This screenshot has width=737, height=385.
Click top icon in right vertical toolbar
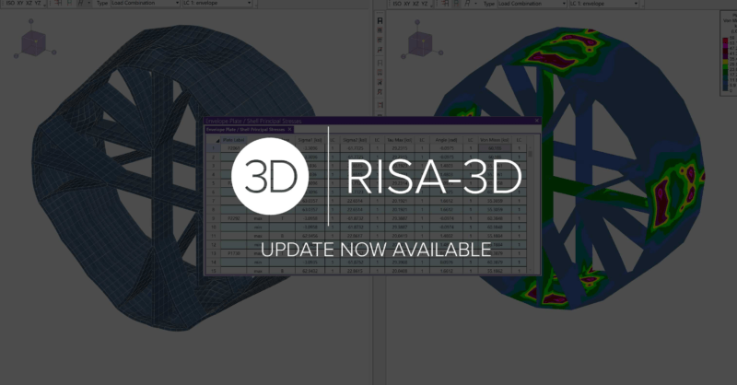pos(381,18)
